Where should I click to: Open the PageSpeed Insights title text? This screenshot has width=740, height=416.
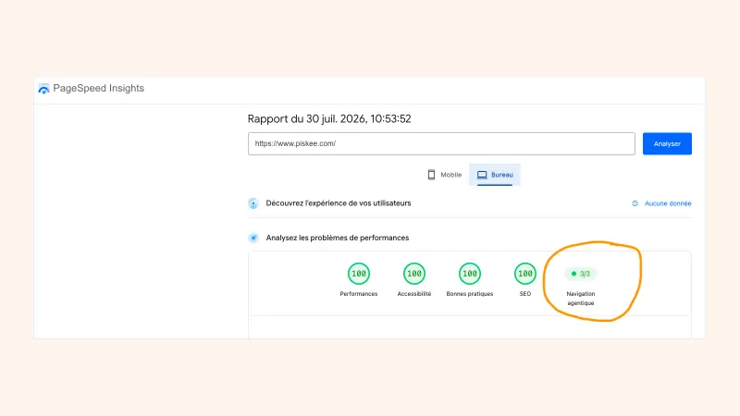(x=99, y=88)
